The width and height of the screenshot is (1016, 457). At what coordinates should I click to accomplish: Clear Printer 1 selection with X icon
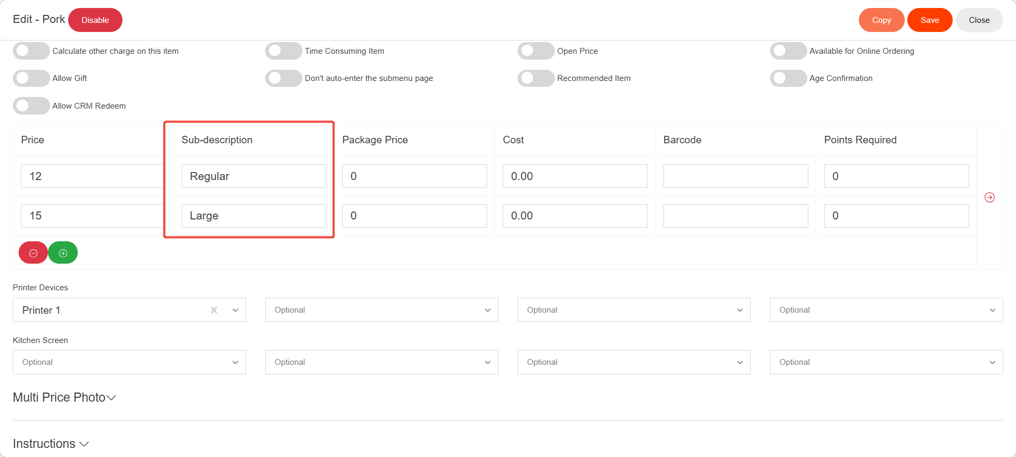pos(214,310)
